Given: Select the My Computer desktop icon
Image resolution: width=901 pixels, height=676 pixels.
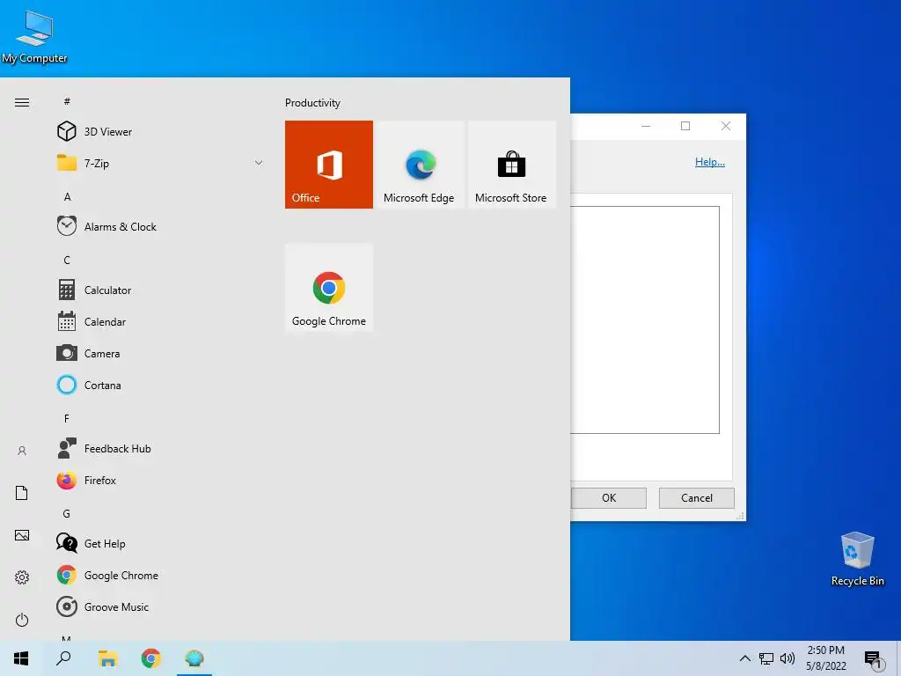Looking at the screenshot, I should tap(34, 37).
